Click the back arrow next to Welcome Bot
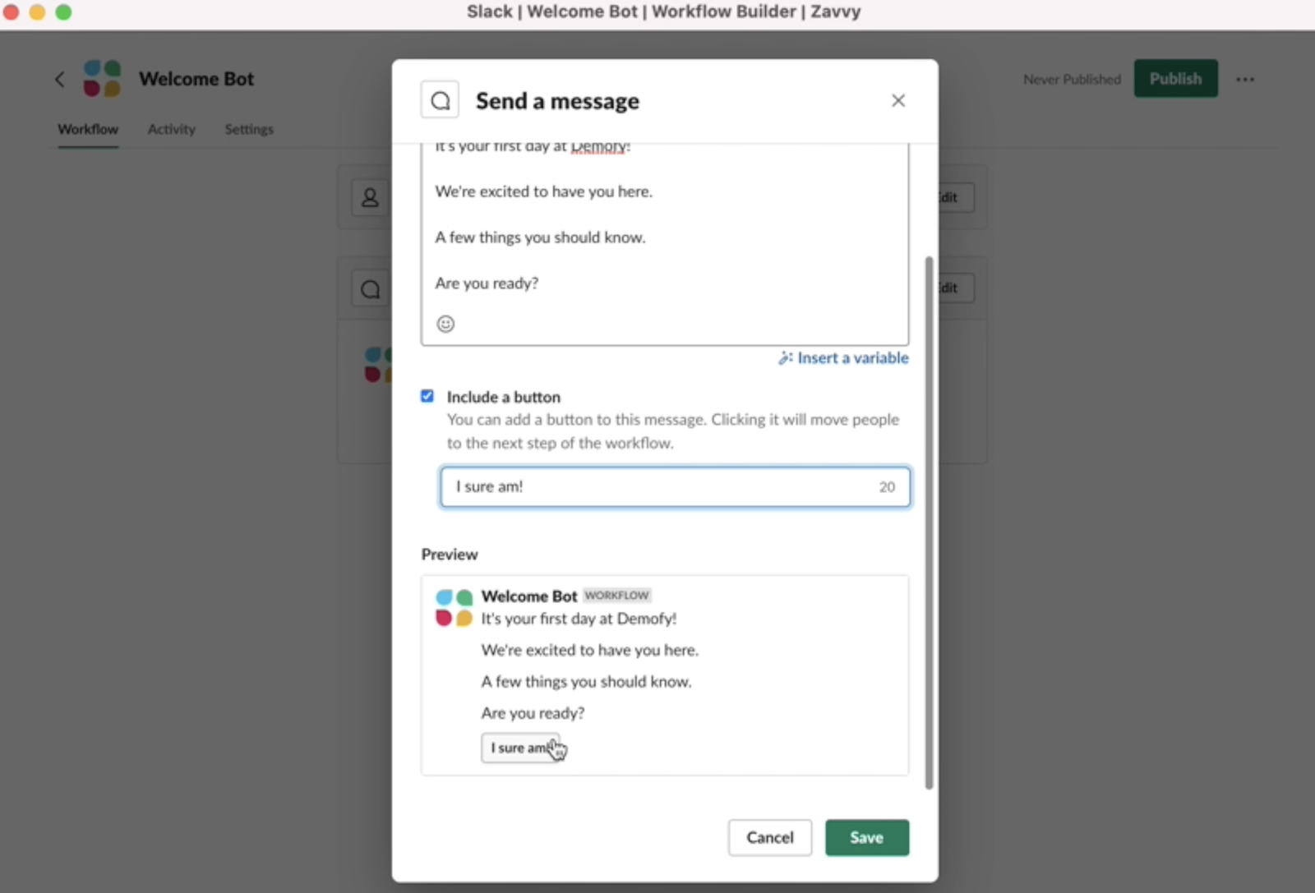1315x893 pixels. (x=60, y=78)
